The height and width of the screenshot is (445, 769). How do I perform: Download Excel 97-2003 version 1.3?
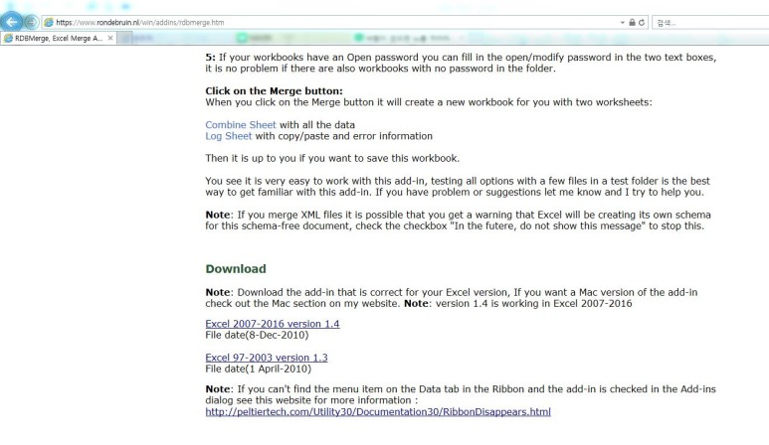coord(267,358)
